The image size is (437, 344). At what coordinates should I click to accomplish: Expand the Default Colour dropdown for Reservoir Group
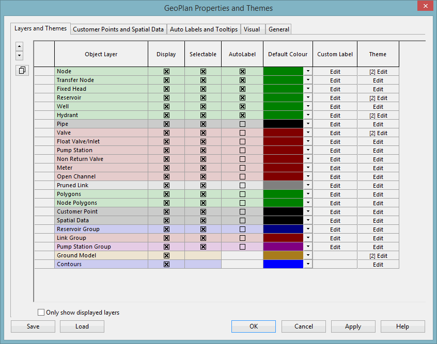coord(307,229)
